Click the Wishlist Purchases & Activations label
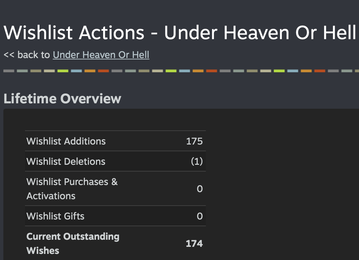 (72, 188)
